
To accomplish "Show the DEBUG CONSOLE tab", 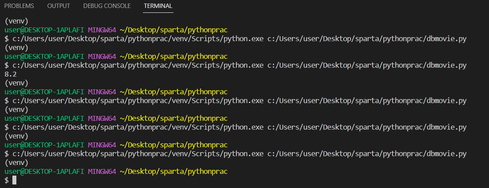I will pyautogui.click(x=107, y=6).
